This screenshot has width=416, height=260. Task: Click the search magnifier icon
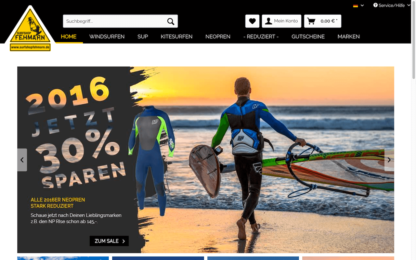[171, 21]
